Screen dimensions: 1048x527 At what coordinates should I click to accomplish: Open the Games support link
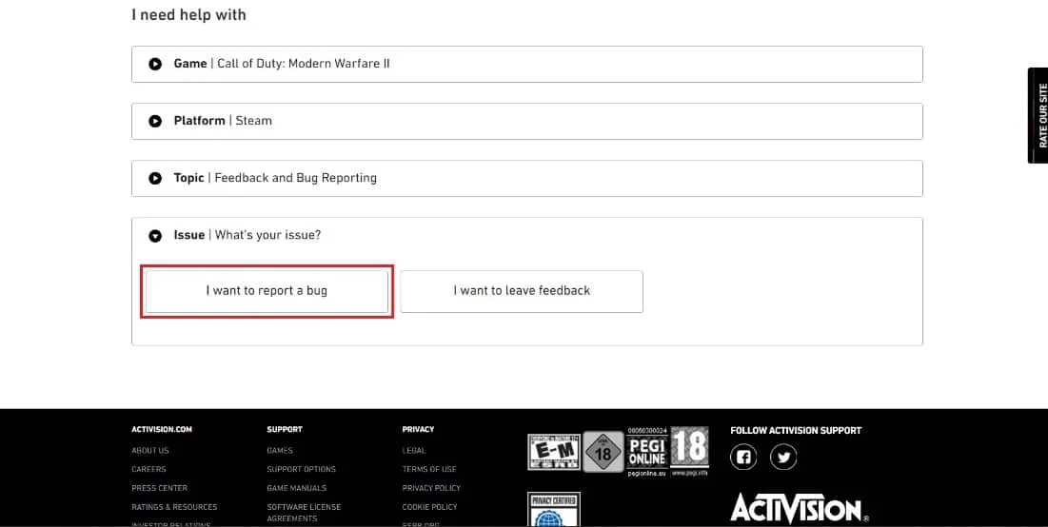tap(280, 451)
